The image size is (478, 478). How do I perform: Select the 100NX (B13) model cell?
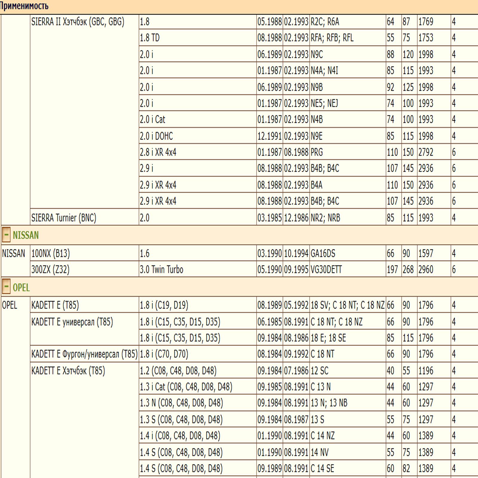click(50, 253)
